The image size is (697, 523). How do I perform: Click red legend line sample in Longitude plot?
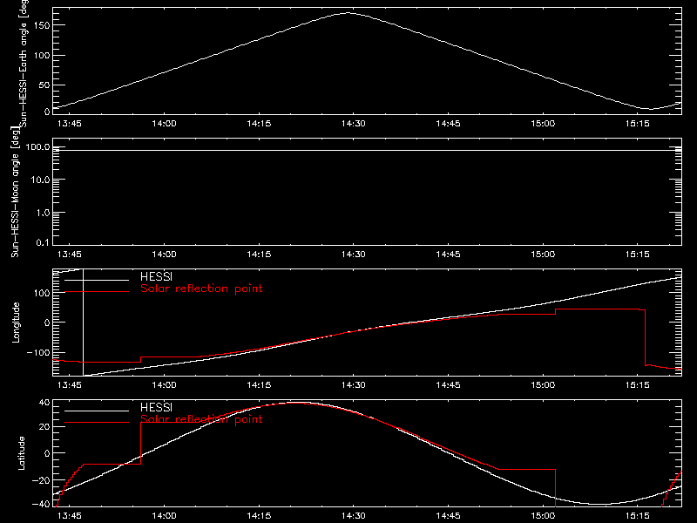(x=97, y=292)
